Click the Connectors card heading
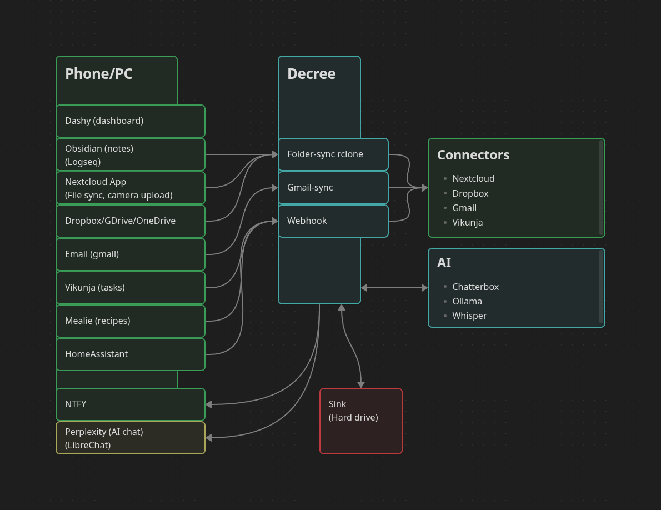Image resolution: width=661 pixels, height=510 pixels. [473, 155]
